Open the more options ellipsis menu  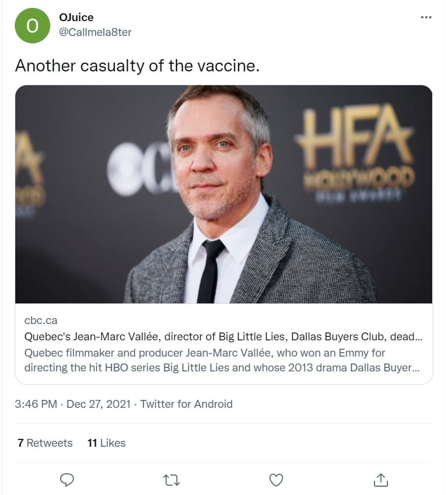[x=426, y=18]
